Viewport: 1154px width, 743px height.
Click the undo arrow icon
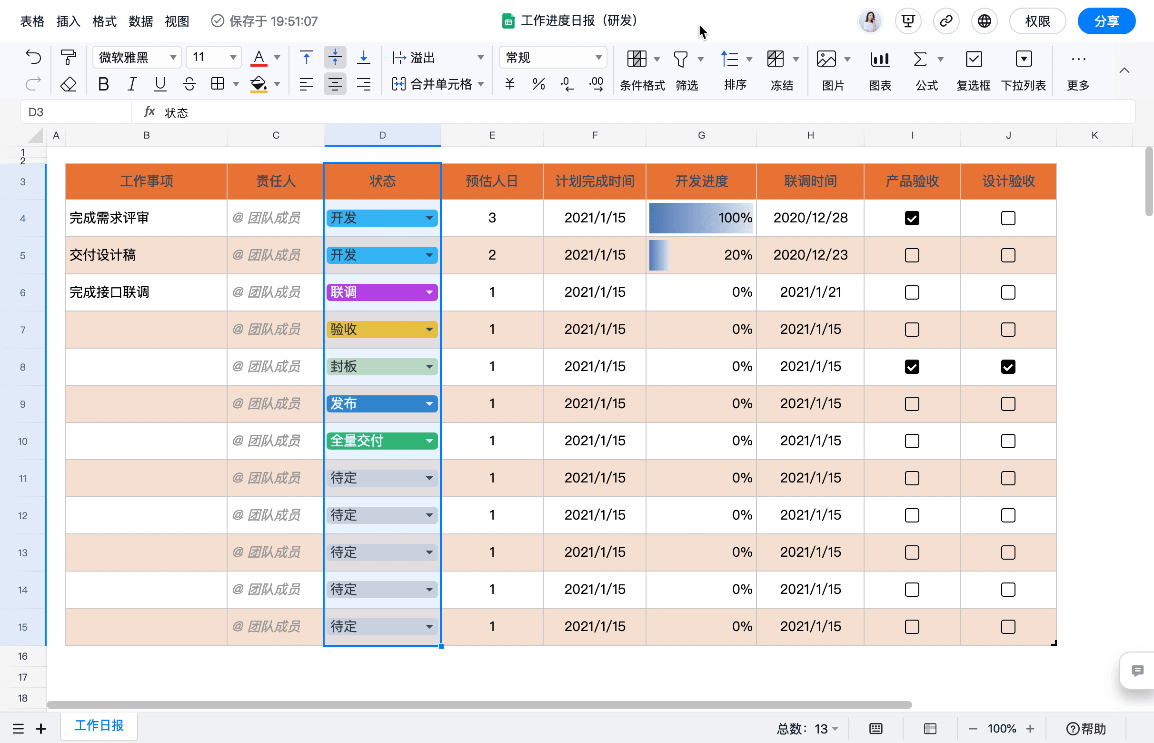pyautogui.click(x=33, y=58)
